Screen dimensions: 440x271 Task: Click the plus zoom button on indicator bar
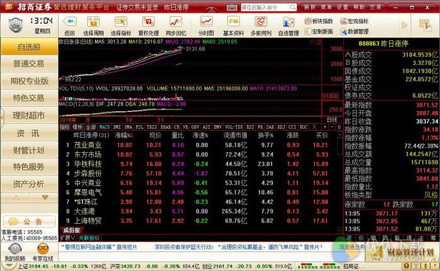point(325,127)
